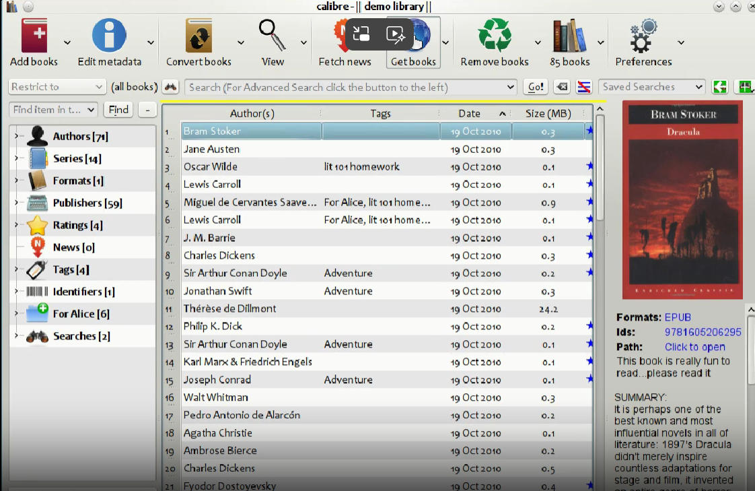
Task: Sort by the Tags column header
Action: coord(380,114)
